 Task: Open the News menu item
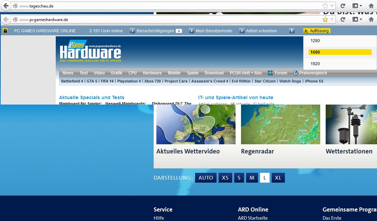tap(68, 73)
